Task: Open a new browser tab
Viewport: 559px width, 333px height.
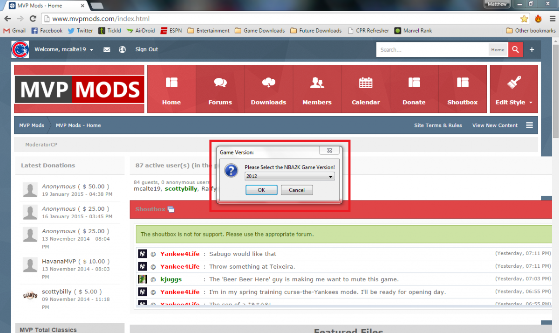Action: click(97, 6)
